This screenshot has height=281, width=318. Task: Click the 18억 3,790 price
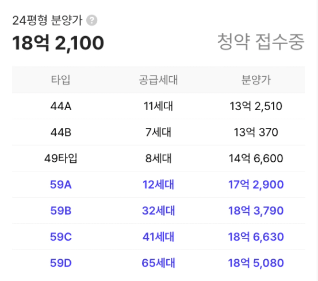click(x=256, y=210)
